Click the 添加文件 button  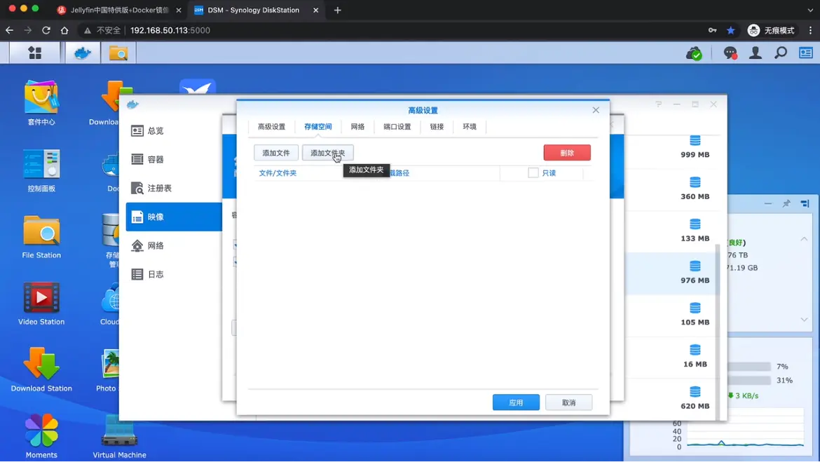click(276, 153)
